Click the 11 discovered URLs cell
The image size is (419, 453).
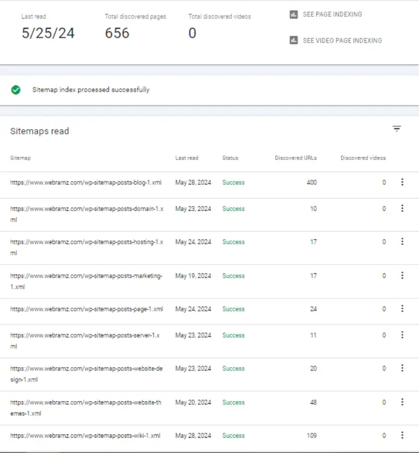(x=314, y=335)
